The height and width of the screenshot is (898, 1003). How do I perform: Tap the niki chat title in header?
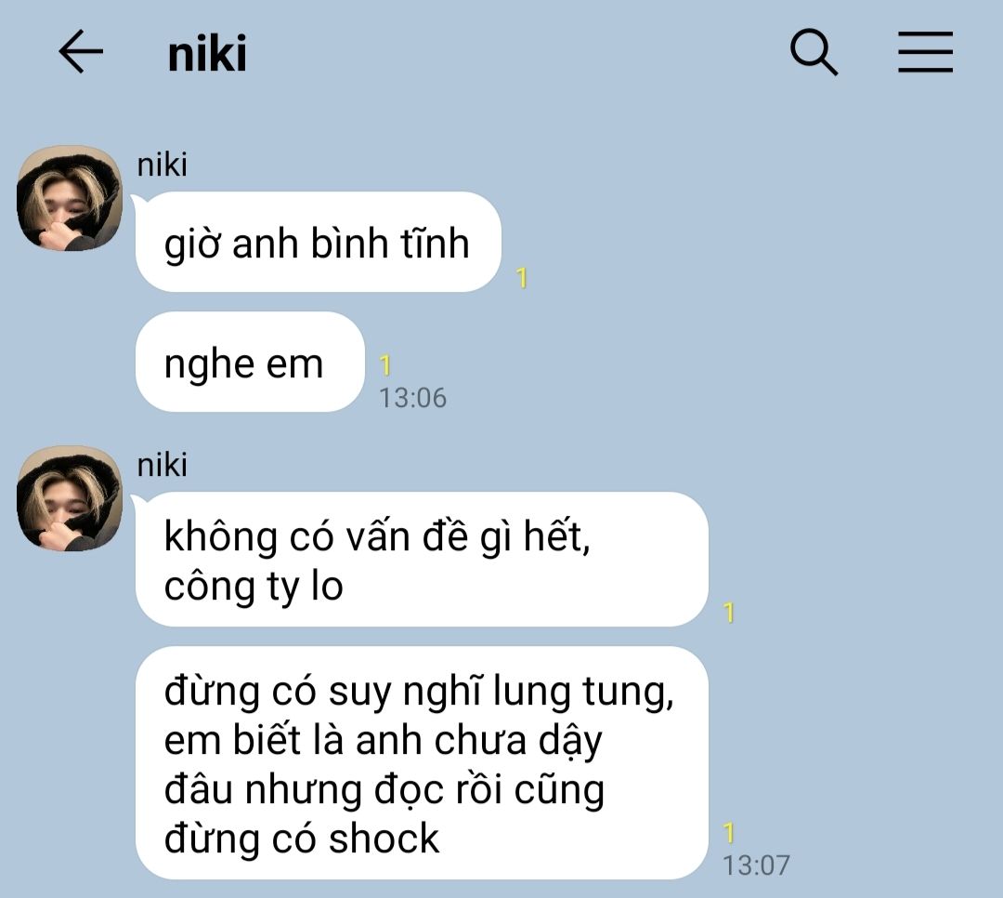206,54
